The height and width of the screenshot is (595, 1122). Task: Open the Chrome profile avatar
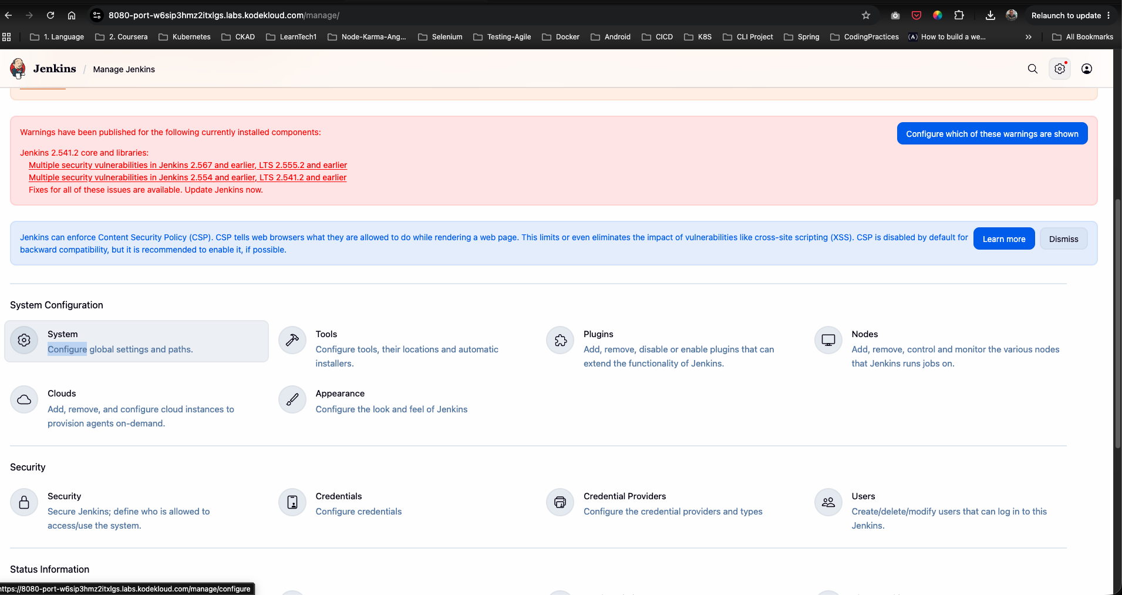[x=1012, y=15]
